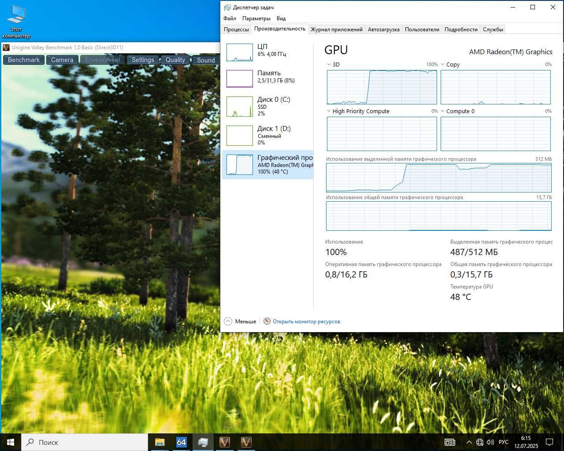The height and width of the screenshot is (451, 564).
Task: Collapse details with the Меньше arrow
Action: click(x=228, y=322)
